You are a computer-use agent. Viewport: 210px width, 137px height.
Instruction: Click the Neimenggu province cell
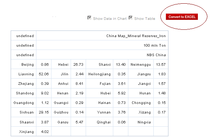(x=141, y=64)
